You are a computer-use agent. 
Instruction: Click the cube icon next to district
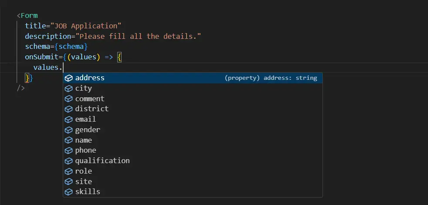point(68,109)
